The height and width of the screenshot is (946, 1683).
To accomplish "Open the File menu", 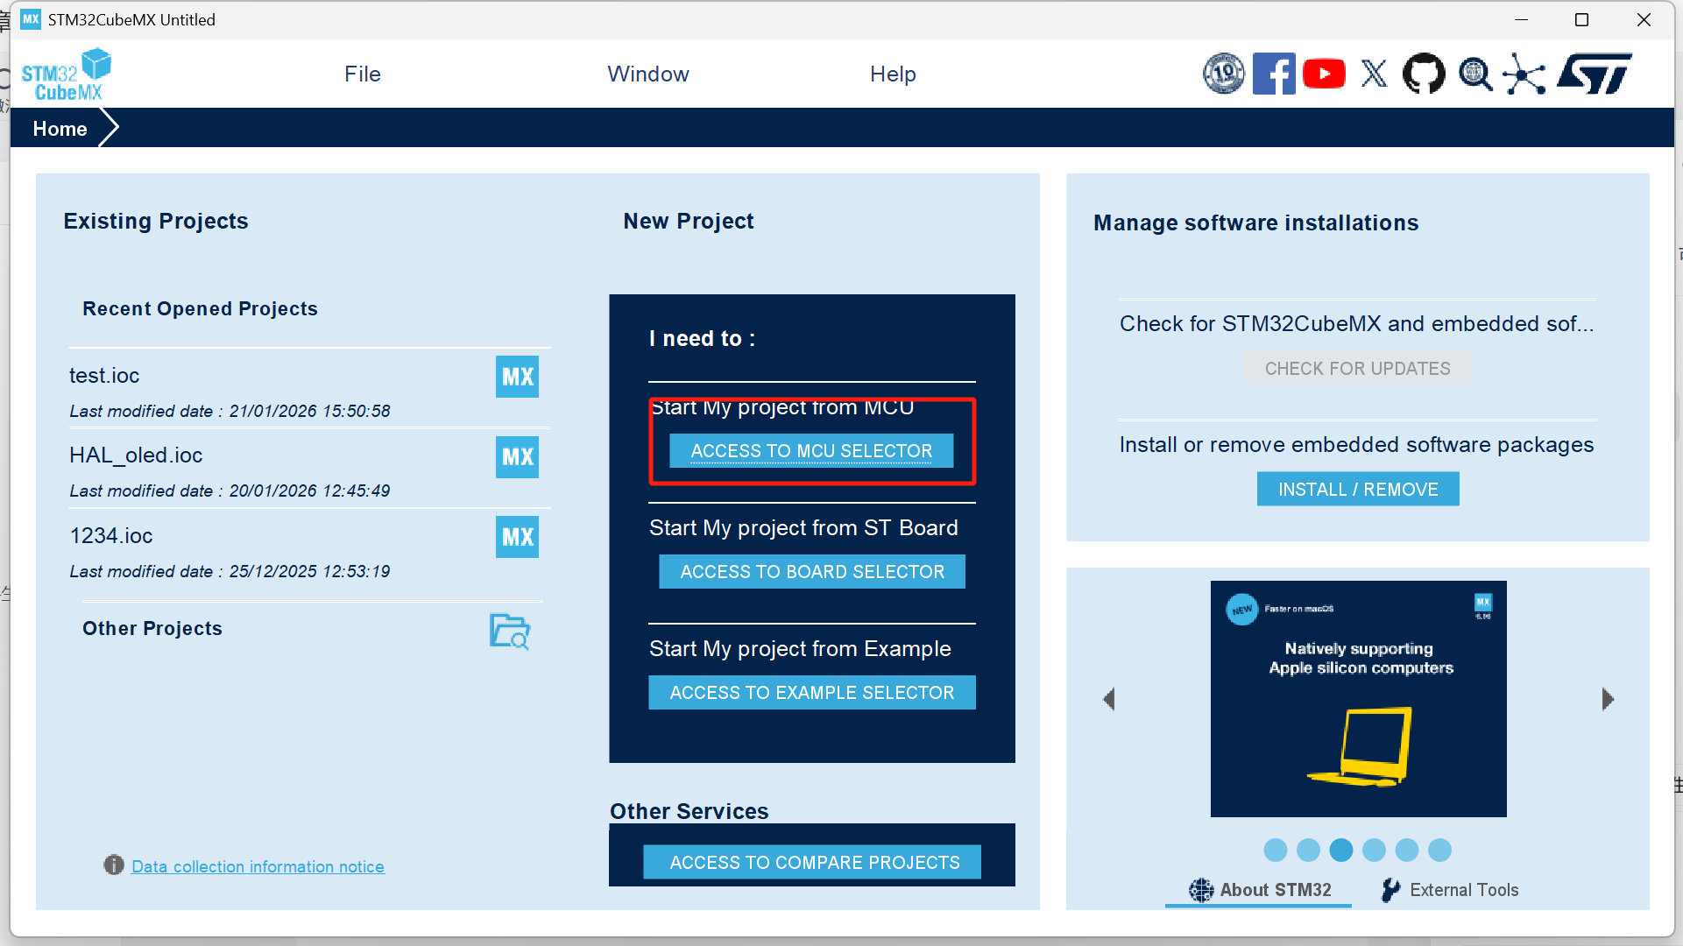I will tap(362, 74).
